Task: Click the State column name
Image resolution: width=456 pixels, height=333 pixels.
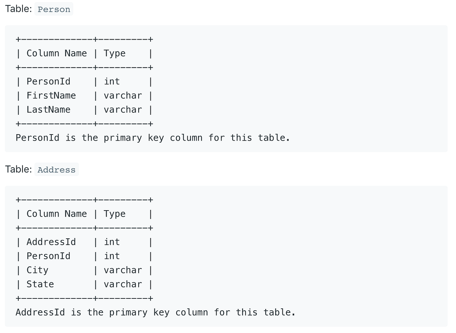Action: 40,284
